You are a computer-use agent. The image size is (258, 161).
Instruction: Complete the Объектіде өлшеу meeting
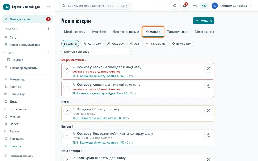point(67,111)
